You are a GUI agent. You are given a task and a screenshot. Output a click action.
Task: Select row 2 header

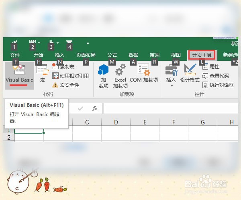click(9, 137)
